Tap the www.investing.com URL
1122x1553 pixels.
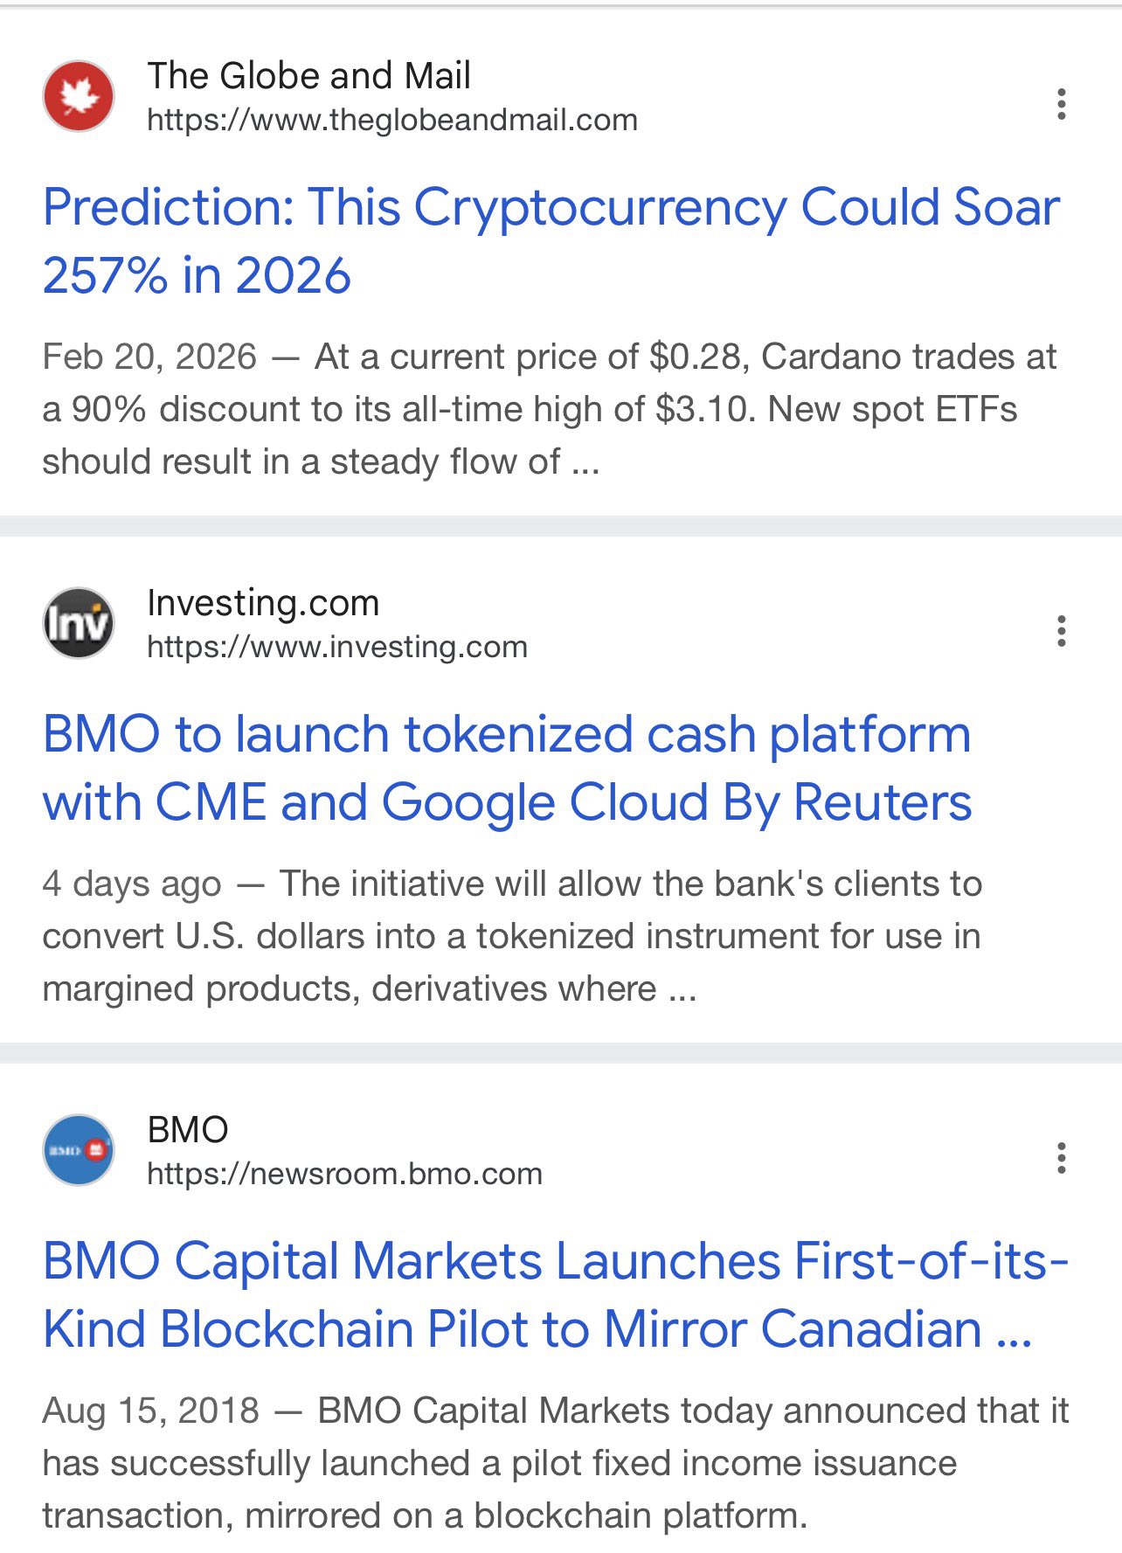[x=337, y=648]
